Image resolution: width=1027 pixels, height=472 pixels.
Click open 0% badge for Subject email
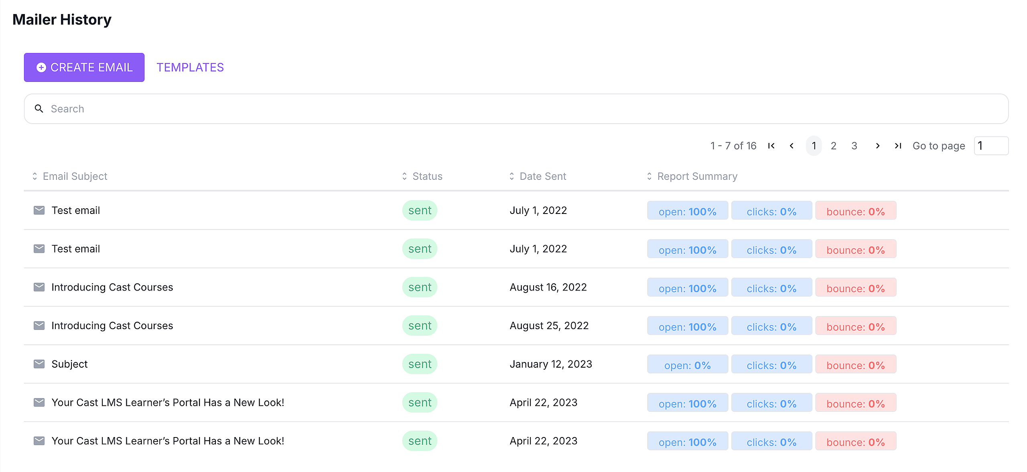click(687, 364)
